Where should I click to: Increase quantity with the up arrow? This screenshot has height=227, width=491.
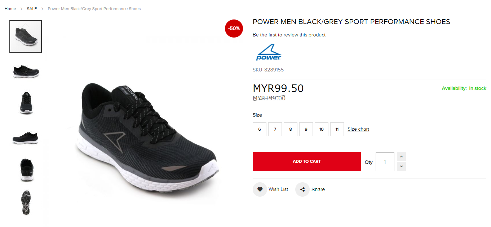[402, 157]
